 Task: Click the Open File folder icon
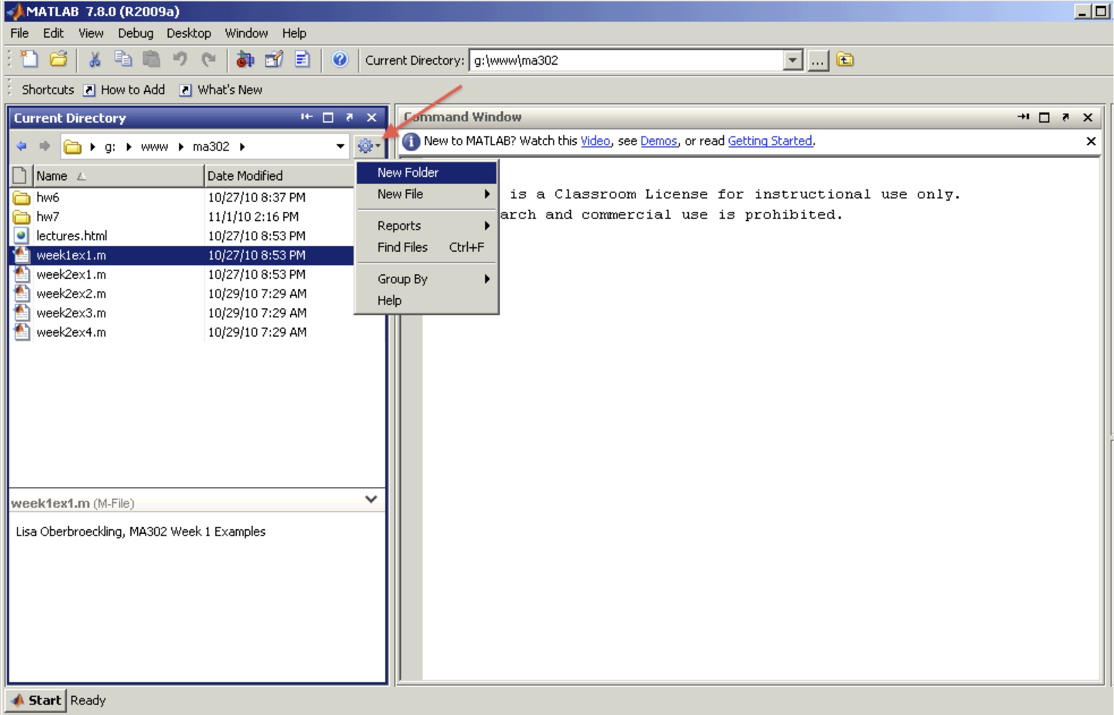[58, 59]
